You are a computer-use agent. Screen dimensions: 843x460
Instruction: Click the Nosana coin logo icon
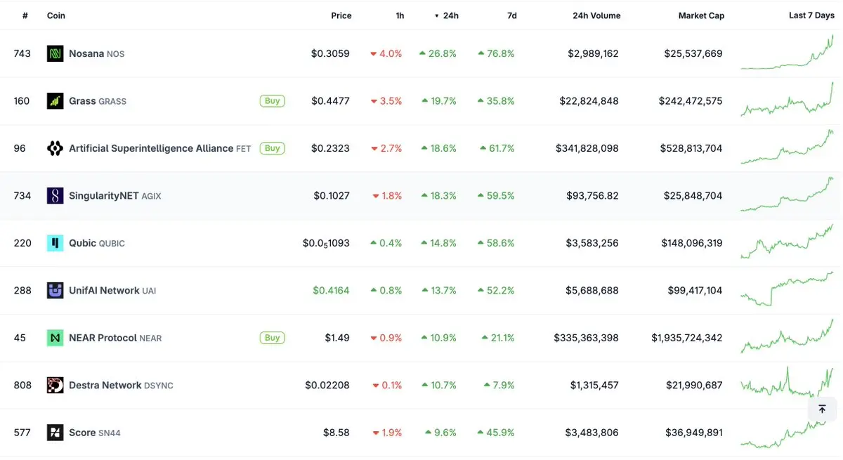pos(55,53)
